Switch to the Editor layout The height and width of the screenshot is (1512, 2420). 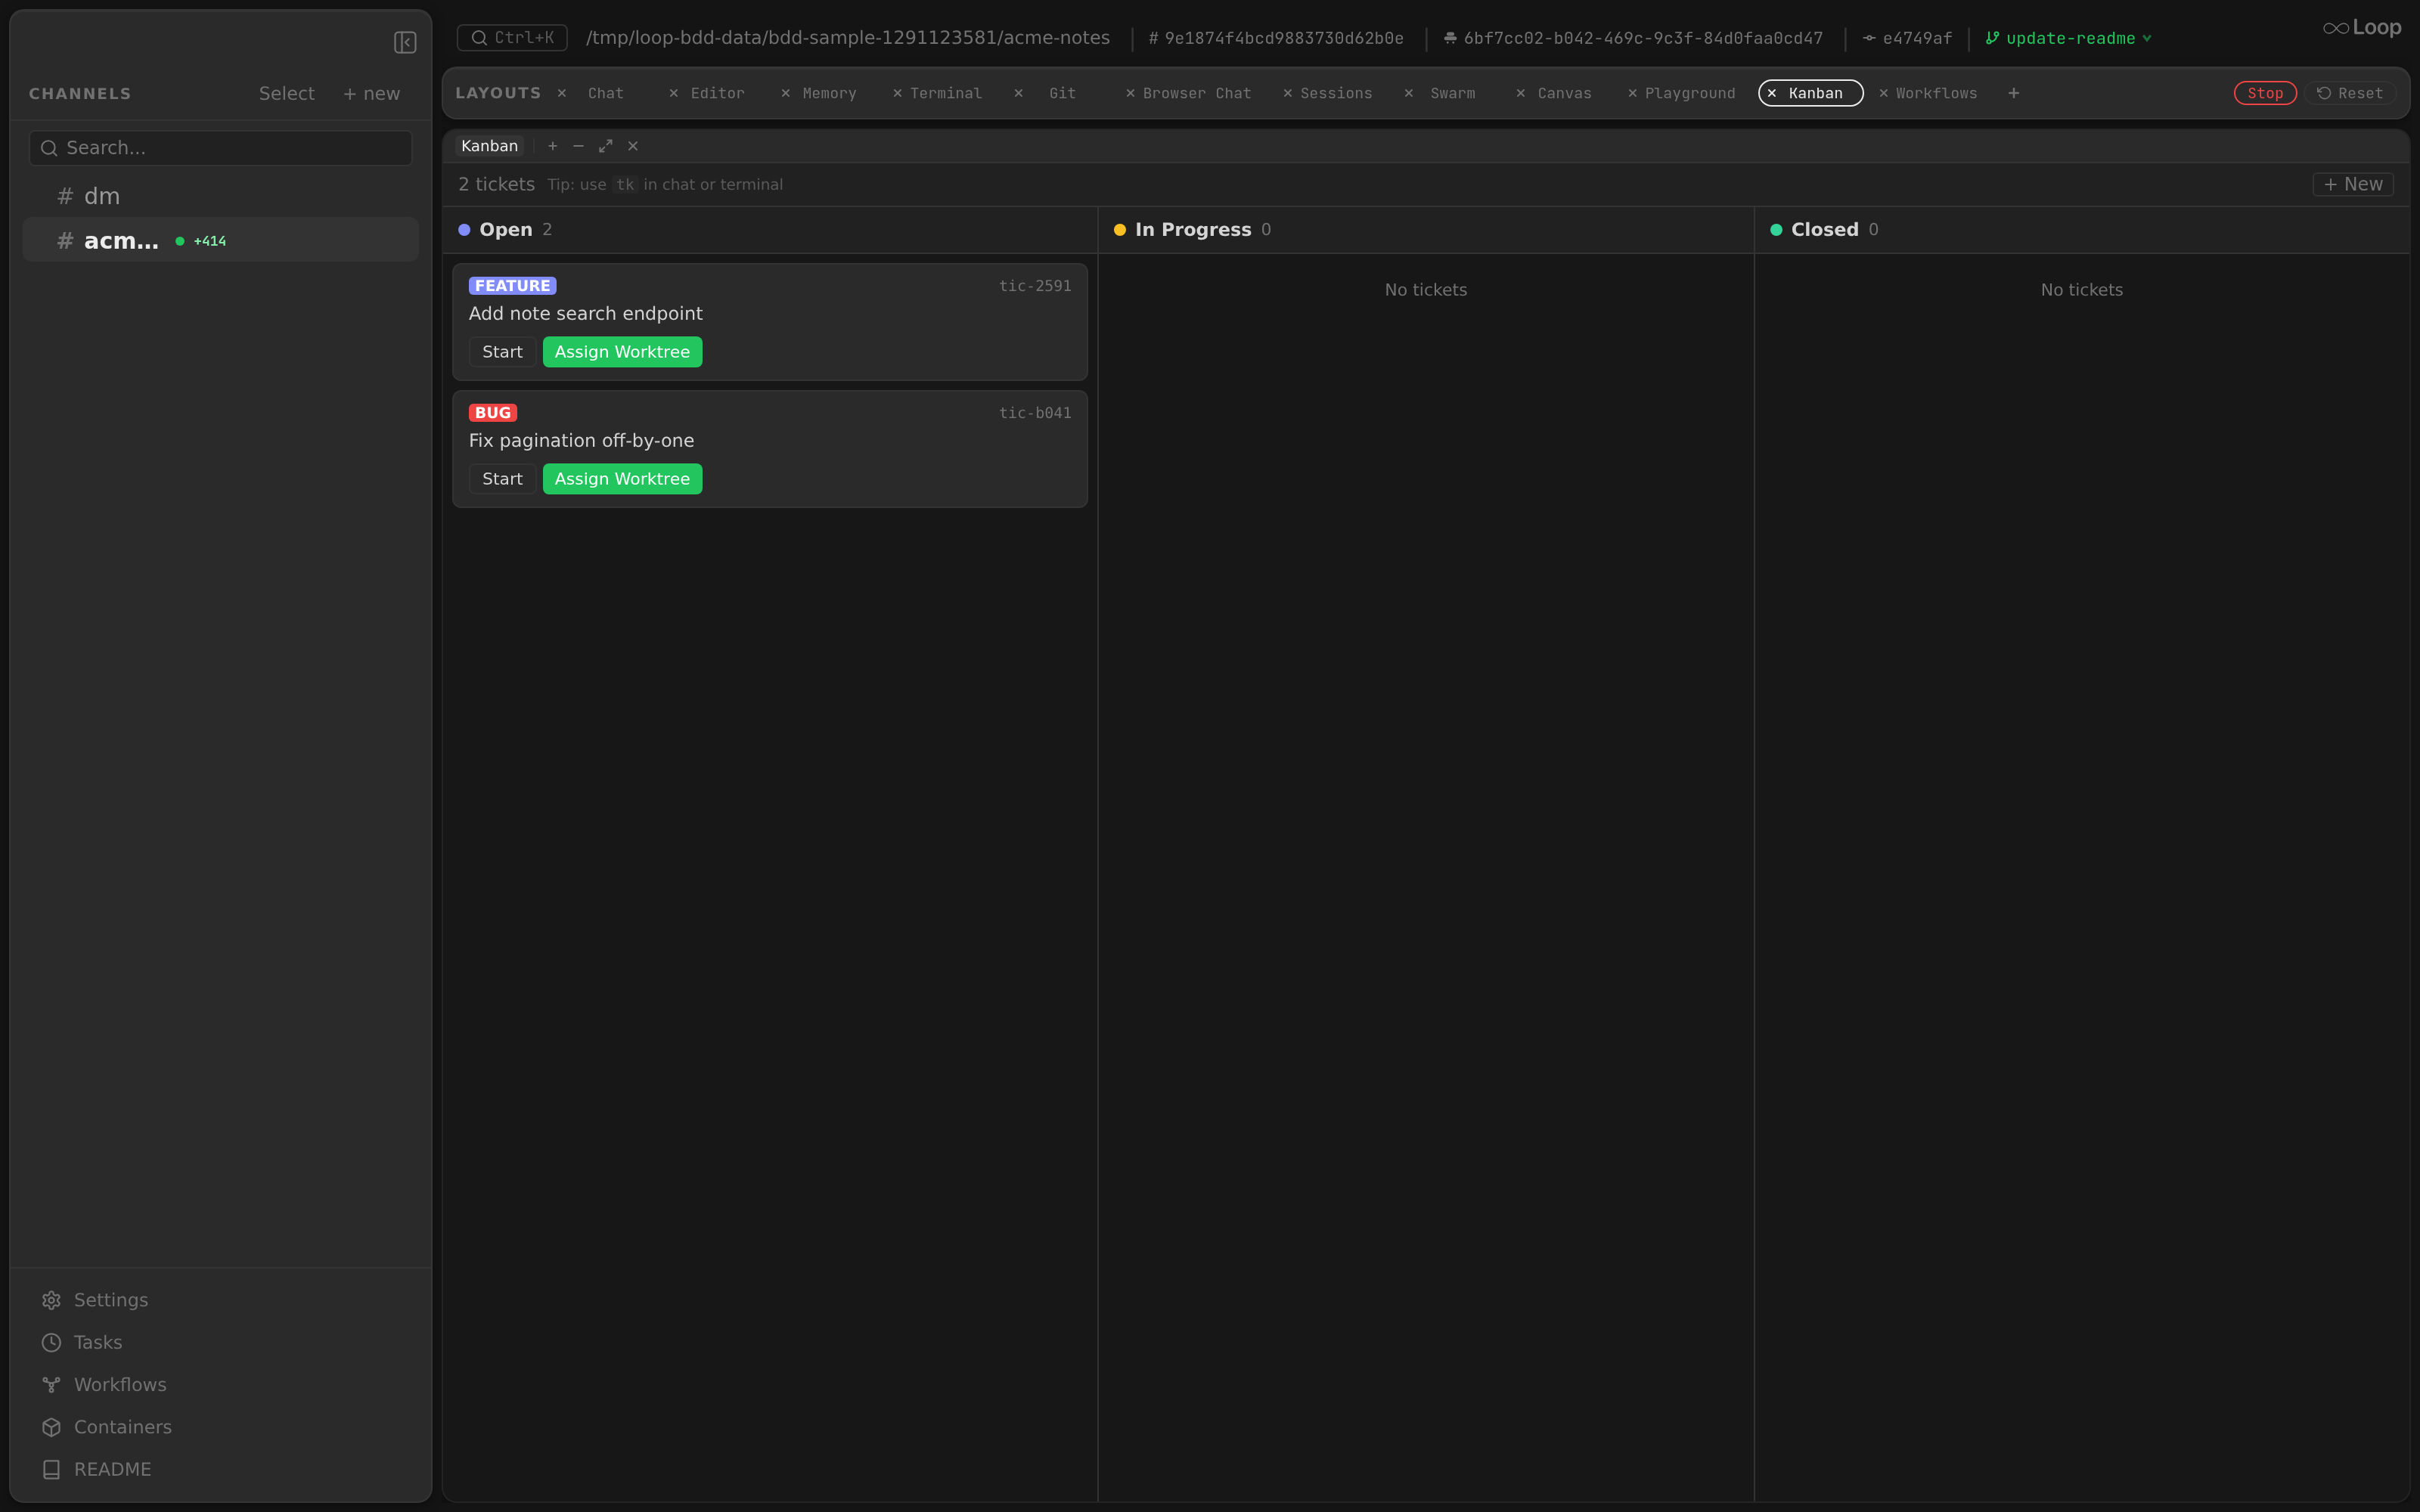[718, 93]
